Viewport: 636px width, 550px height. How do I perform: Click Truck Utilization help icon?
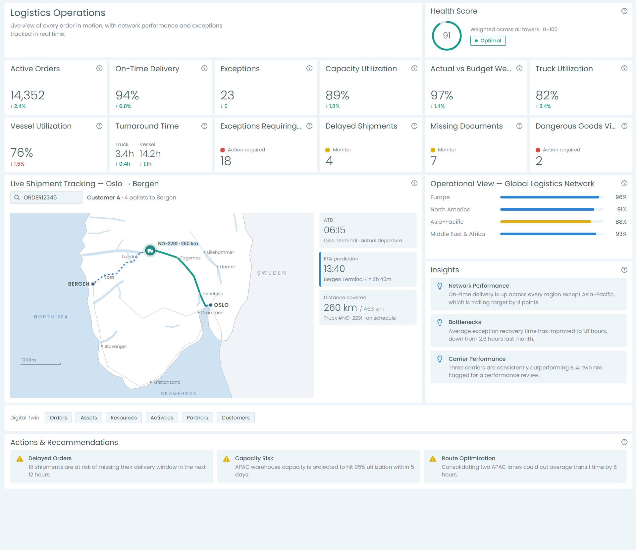click(624, 68)
